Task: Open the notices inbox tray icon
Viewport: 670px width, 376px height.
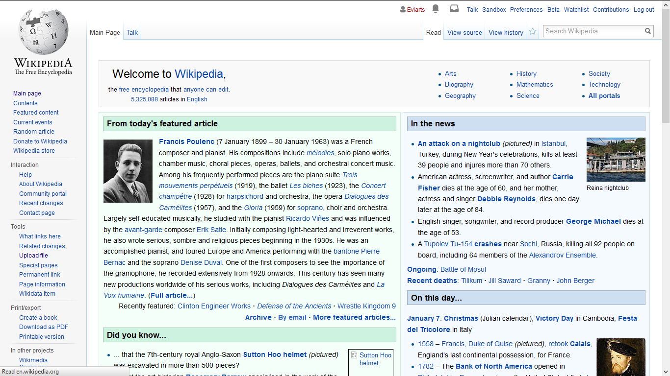Action: [454, 9]
